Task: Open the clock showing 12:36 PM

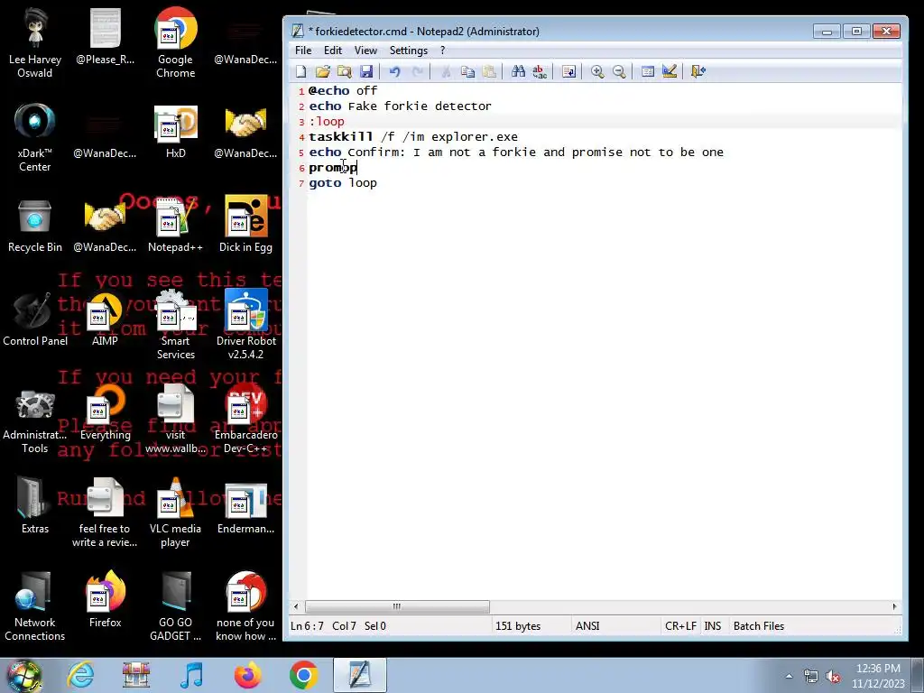Action: pos(878,675)
